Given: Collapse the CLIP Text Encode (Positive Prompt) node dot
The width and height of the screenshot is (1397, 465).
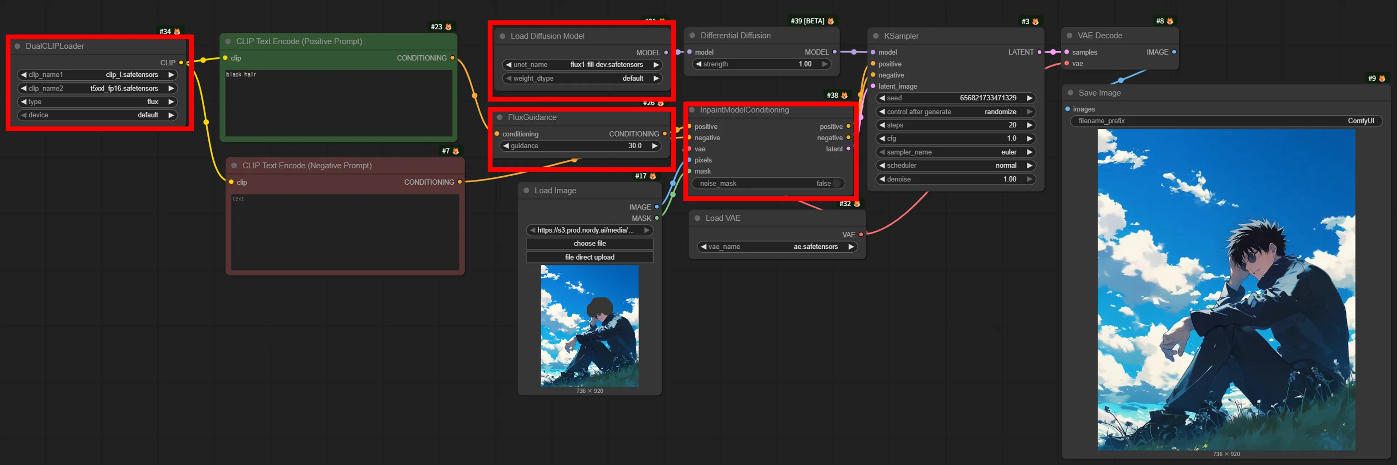Looking at the screenshot, I should 228,42.
